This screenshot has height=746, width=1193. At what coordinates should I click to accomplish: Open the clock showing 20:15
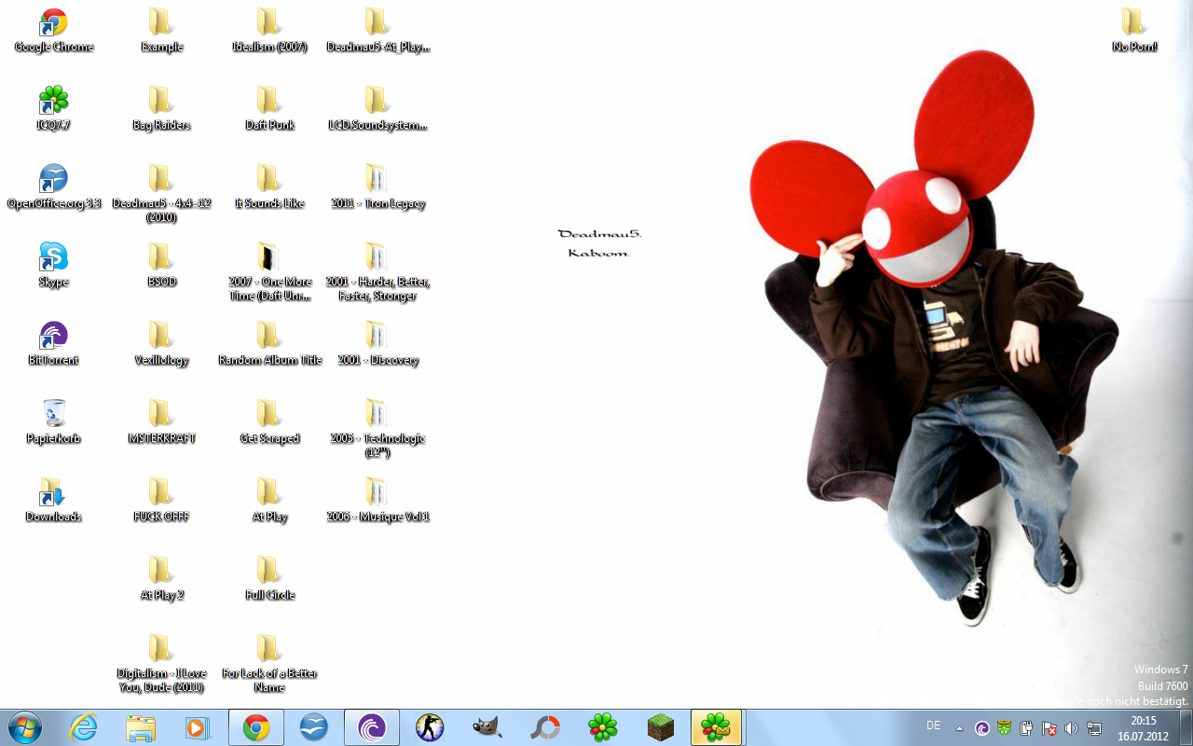[x=1143, y=727]
